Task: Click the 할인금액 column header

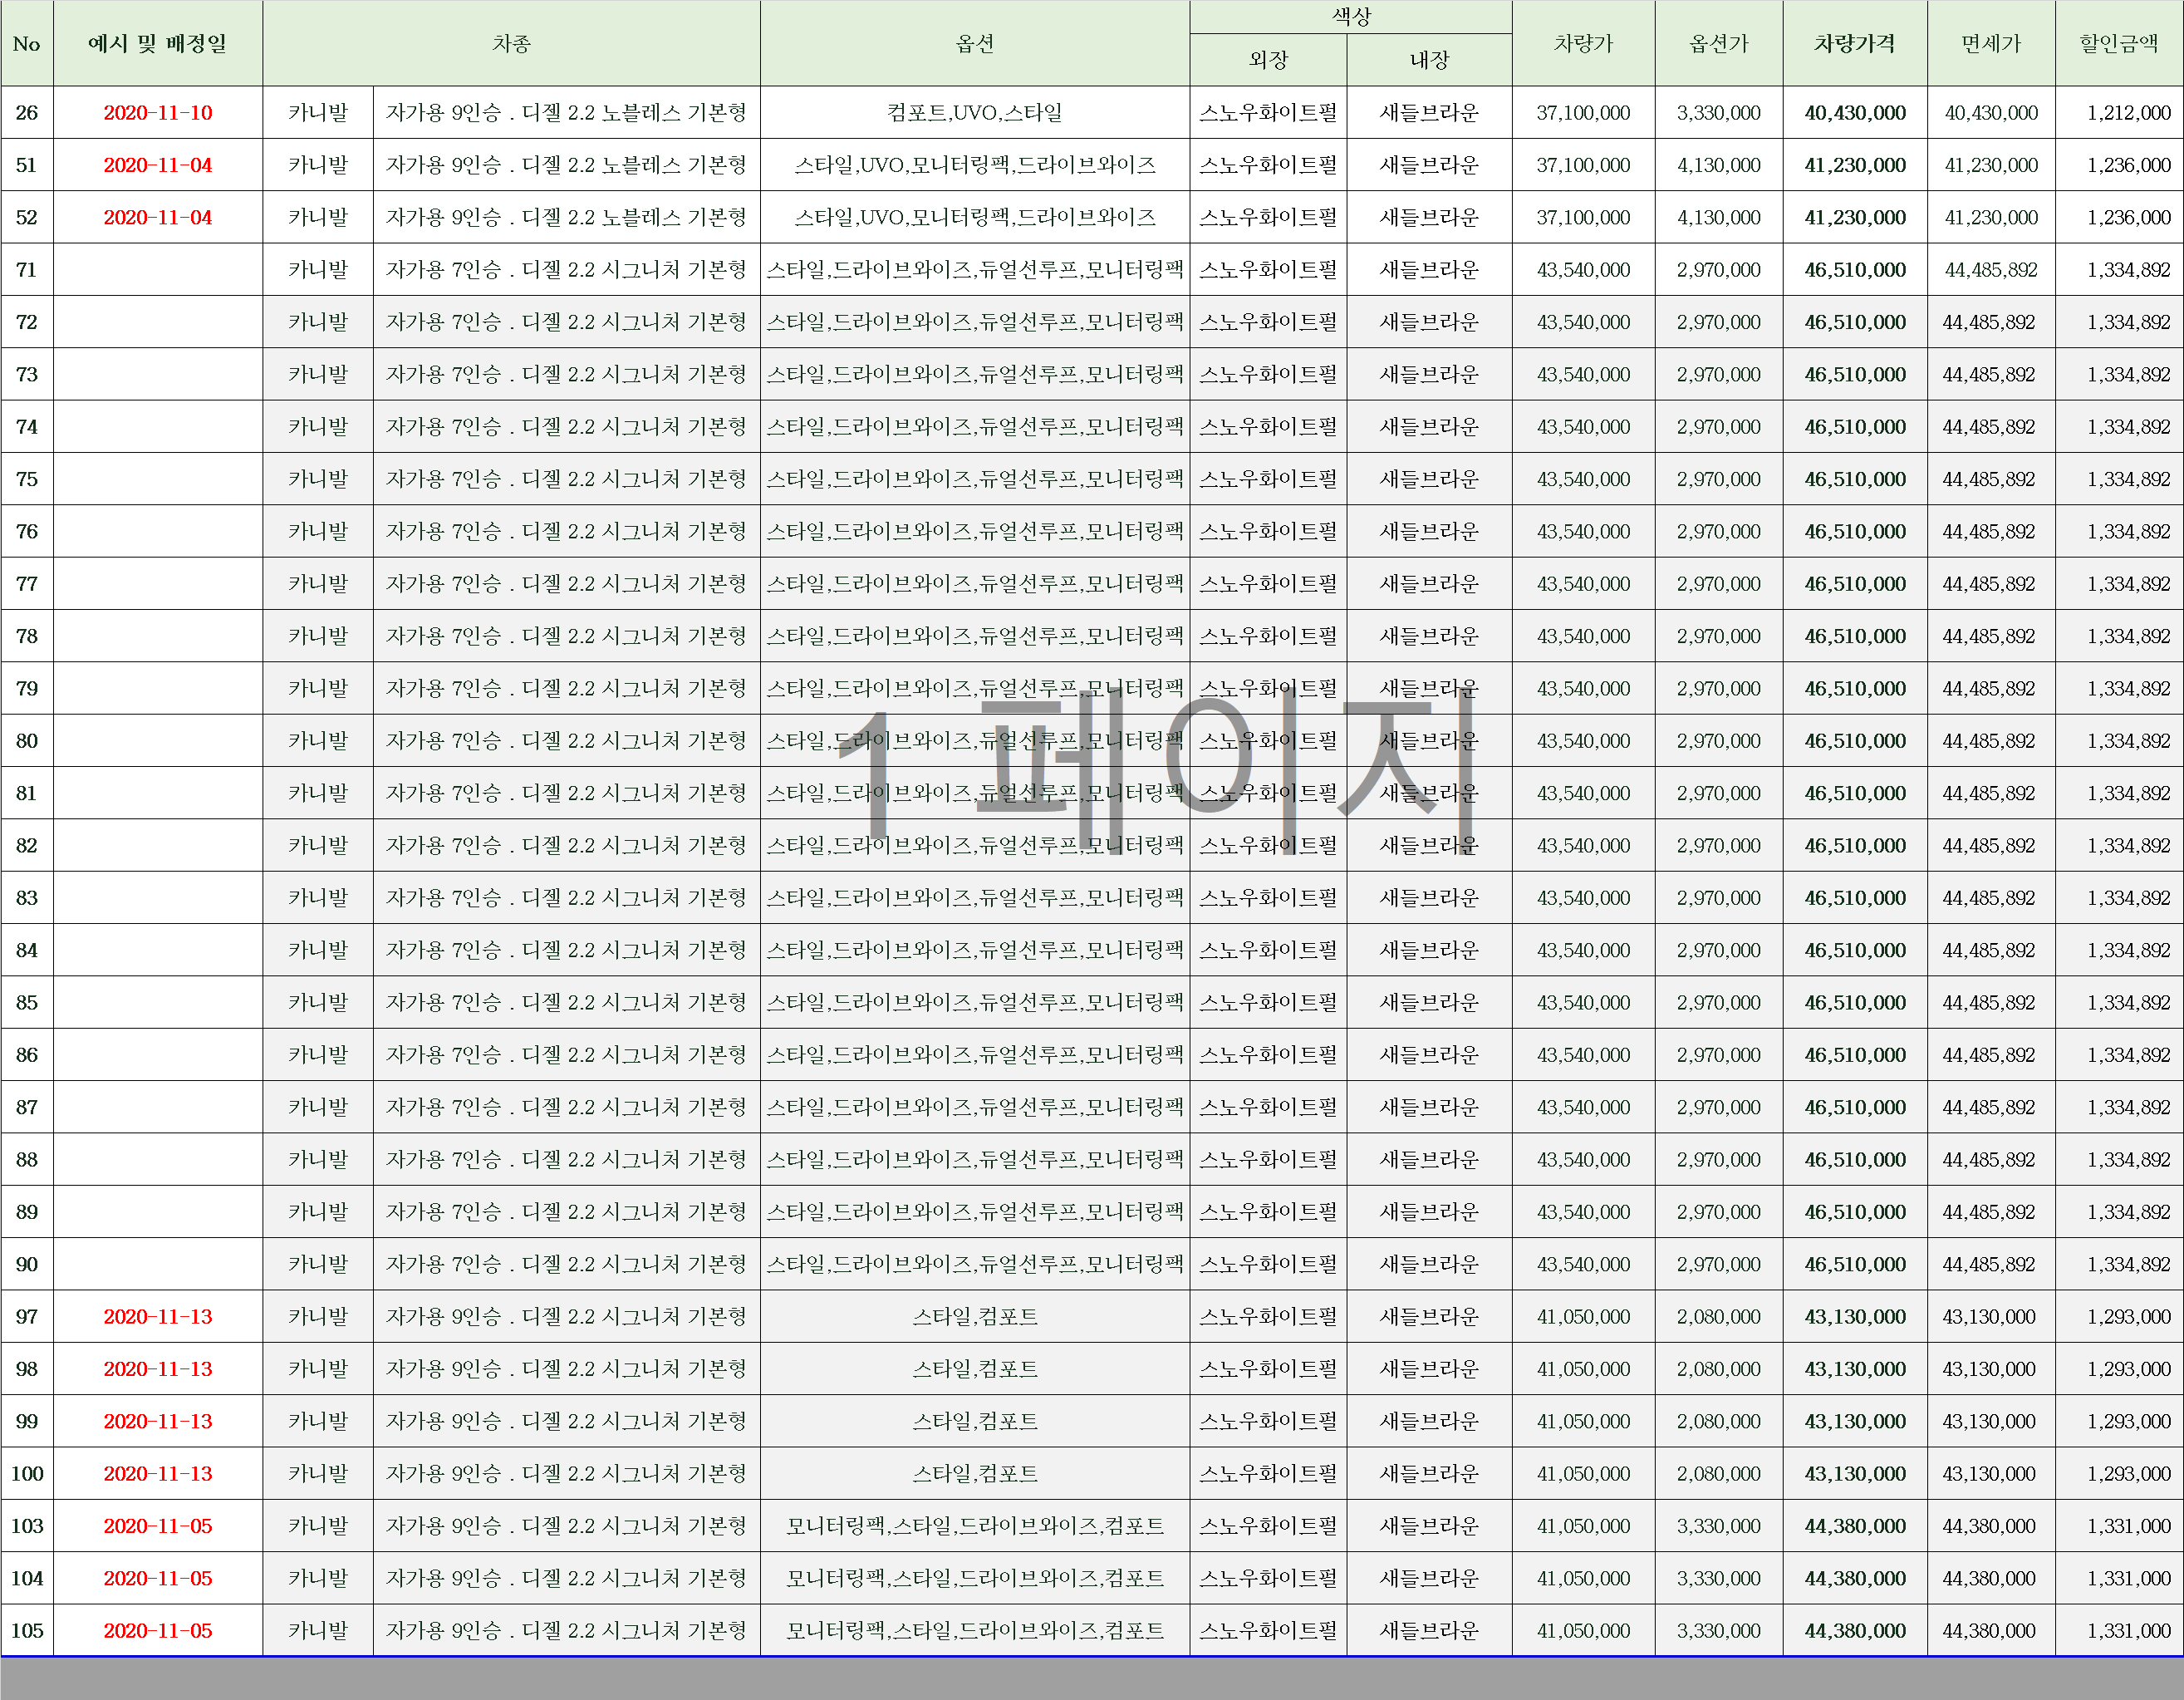Action: coord(2118,44)
